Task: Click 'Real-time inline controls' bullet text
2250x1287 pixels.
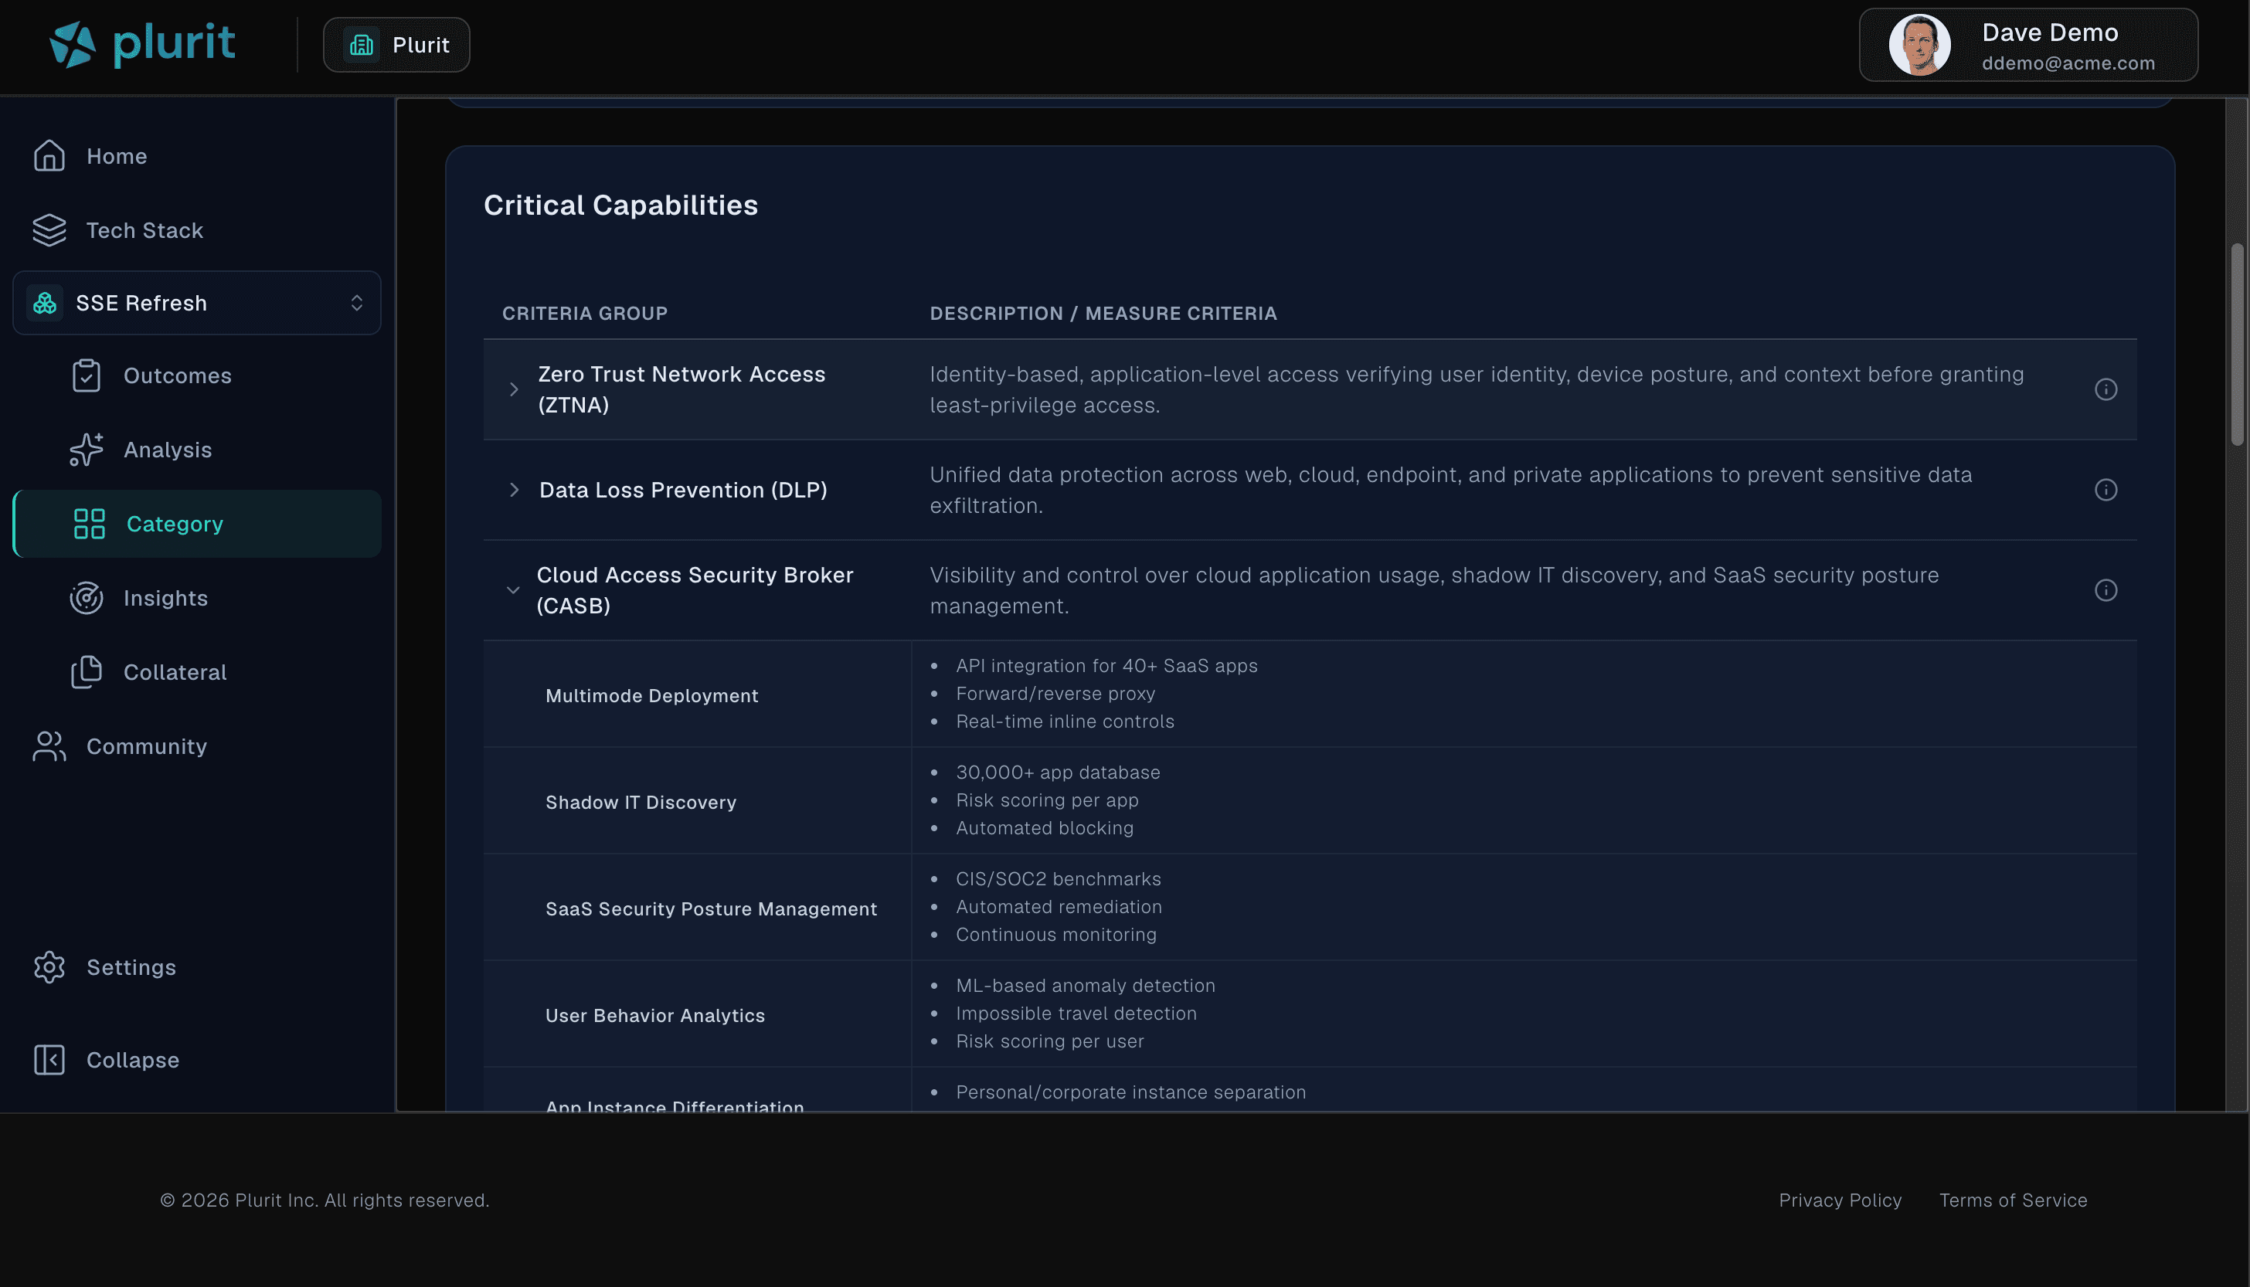Action: coord(1065,722)
